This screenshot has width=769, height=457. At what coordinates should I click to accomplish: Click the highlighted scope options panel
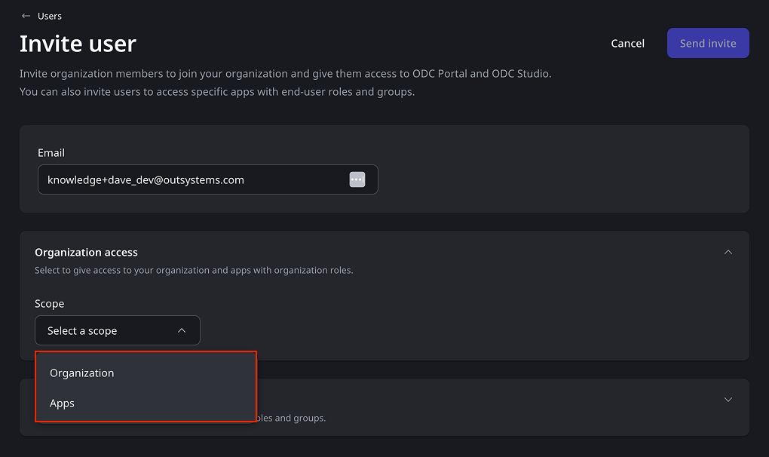[146, 386]
